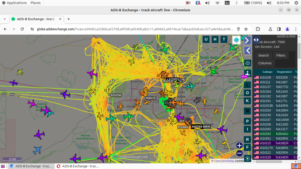This screenshot has height=169, width=301.
Task: Open the Search tab
Action: pos(263,55)
